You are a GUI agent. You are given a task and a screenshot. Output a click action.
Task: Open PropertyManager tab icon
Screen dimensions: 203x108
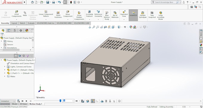click(9, 30)
